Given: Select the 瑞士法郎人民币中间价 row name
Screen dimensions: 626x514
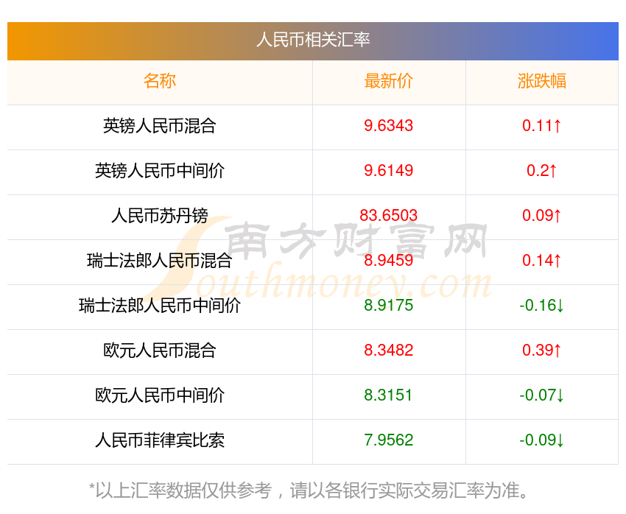Looking at the screenshot, I should 160,306.
